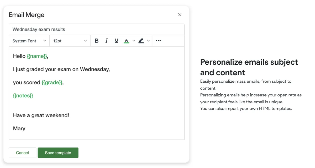Viewport: 315px width, 168px height.
Task: Click the Save template button
Action: pos(58,153)
